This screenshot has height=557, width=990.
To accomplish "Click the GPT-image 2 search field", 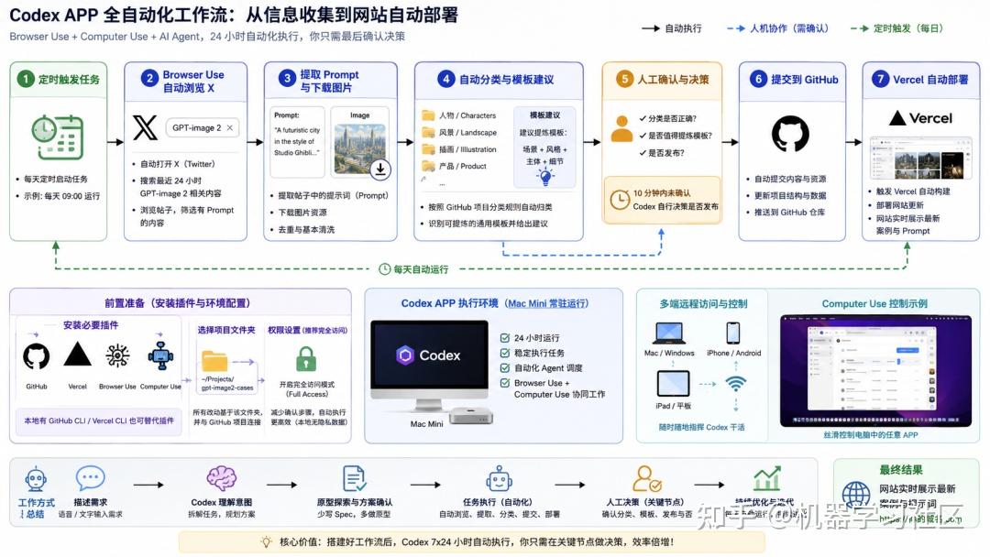I will [203, 127].
